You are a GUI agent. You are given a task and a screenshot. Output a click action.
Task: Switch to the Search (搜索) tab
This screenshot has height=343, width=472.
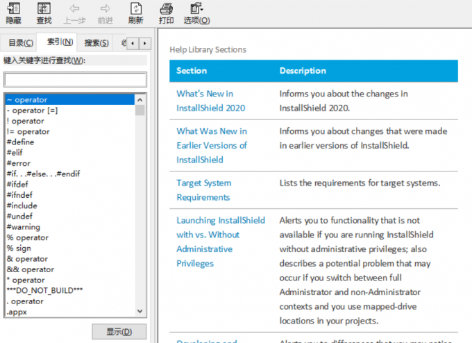click(x=96, y=43)
